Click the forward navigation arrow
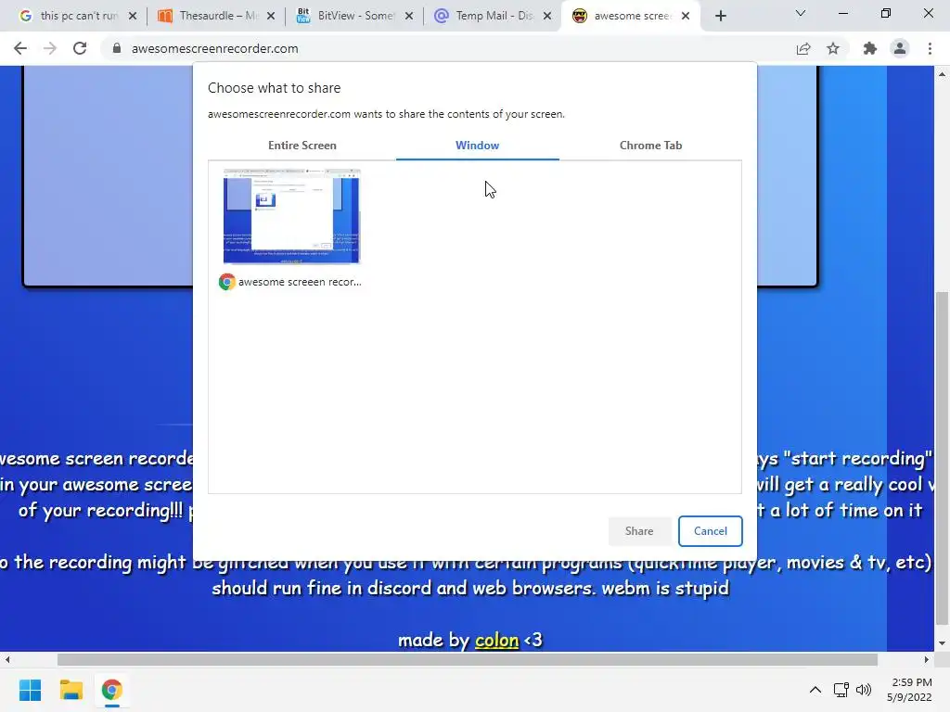Viewport: 950px width, 712px height. click(x=50, y=48)
